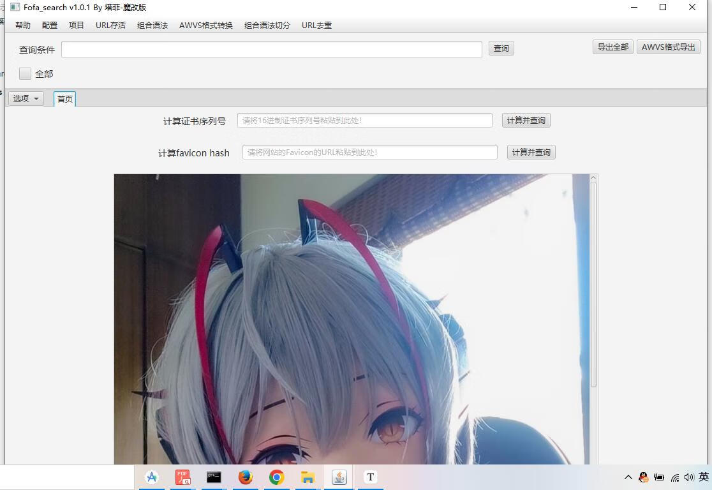The image size is (712, 490).
Task: Open the 组合语法 menu
Action: (152, 26)
